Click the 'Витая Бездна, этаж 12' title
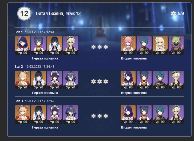The image size is (194, 141). [58, 13]
